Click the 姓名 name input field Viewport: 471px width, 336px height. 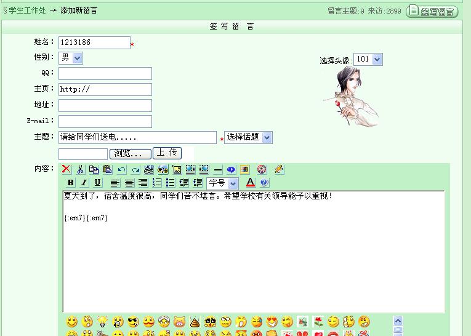click(x=94, y=42)
